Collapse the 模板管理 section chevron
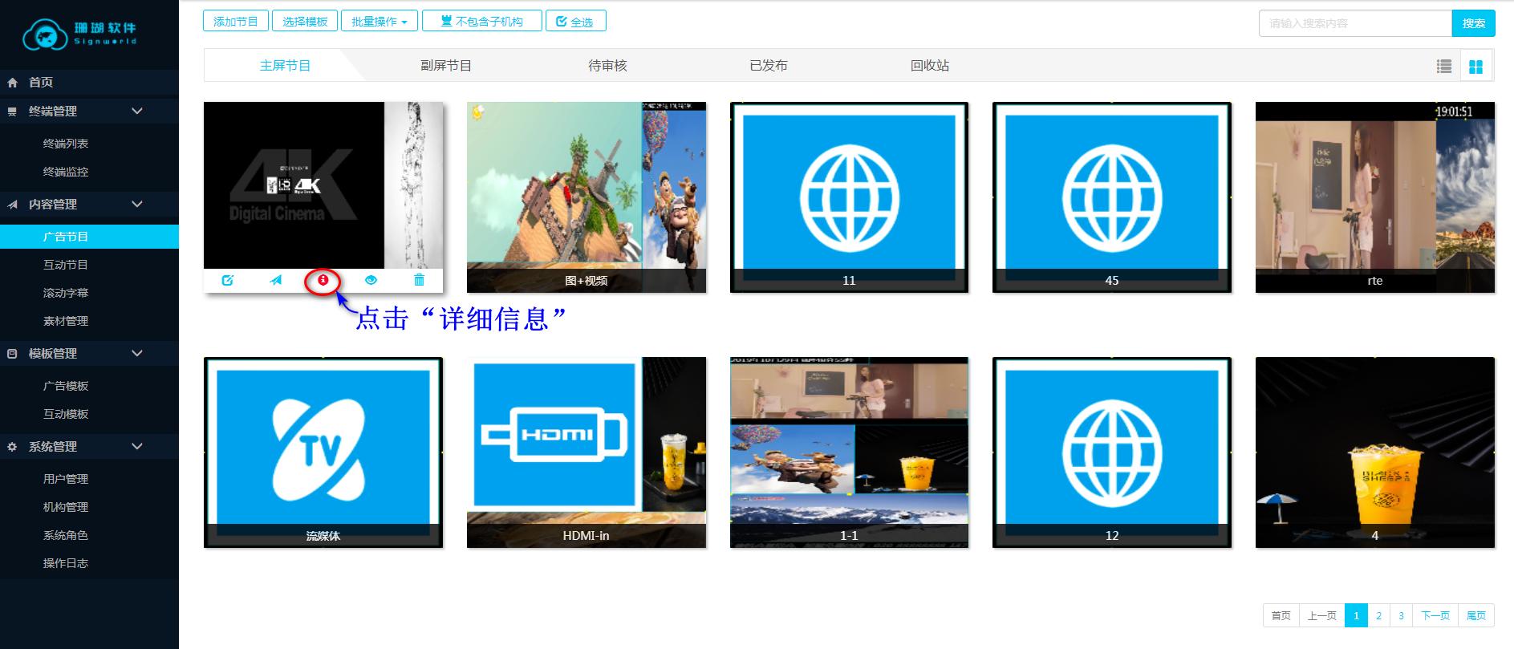1514x649 pixels. coord(137,354)
